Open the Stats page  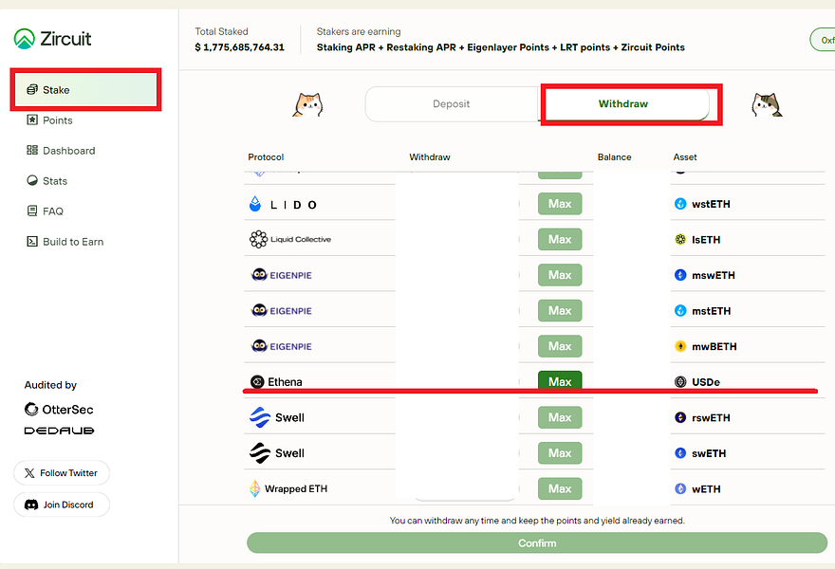click(46, 181)
